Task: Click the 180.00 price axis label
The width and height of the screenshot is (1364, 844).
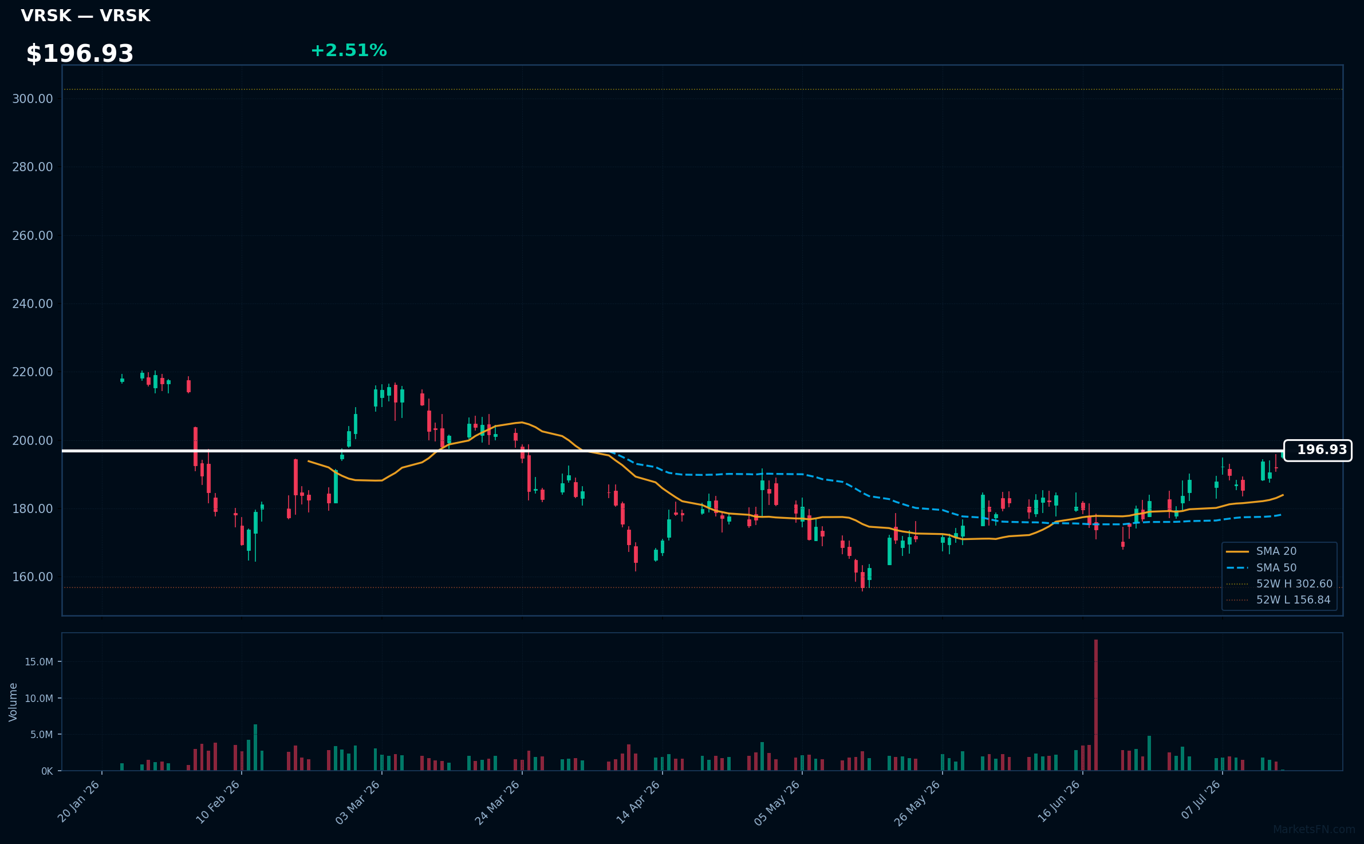Action: [x=33, y=508]
